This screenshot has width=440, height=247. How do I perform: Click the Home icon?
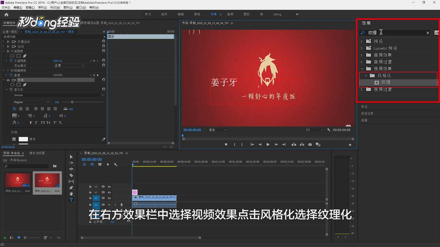point(6,14)
